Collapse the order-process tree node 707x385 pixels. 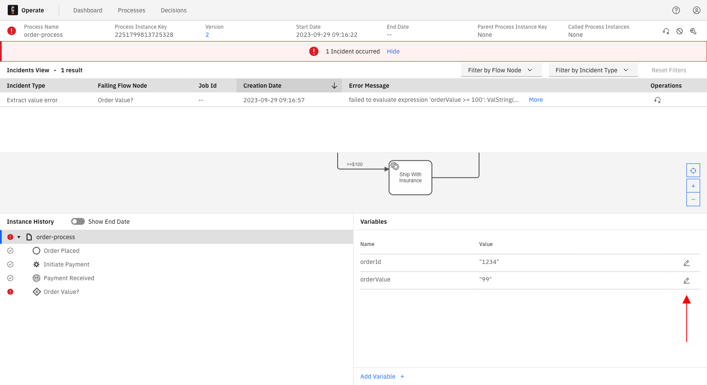pyautogui.click(x=19, y=237)
